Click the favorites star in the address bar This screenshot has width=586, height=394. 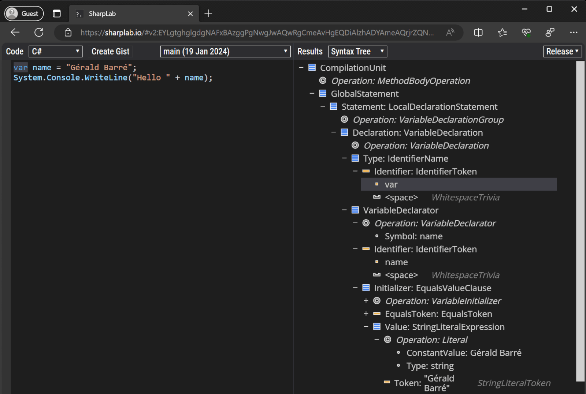(502, 32)
